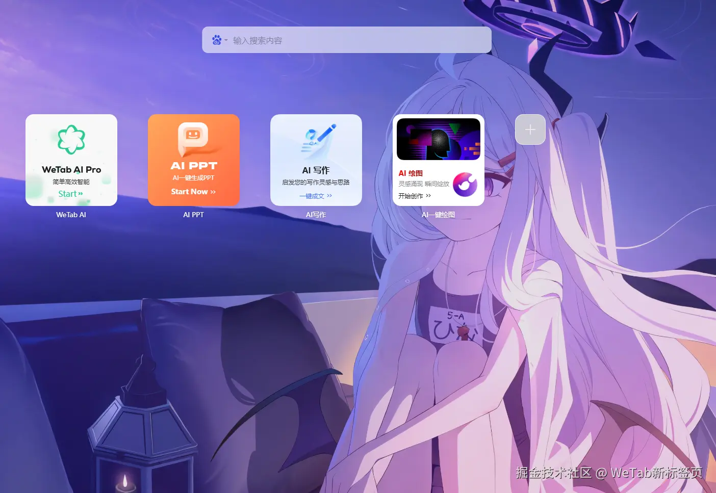Open the WeTab AI Pro card
Viewport: 716px width, 493px height.
tap(71, 160)
